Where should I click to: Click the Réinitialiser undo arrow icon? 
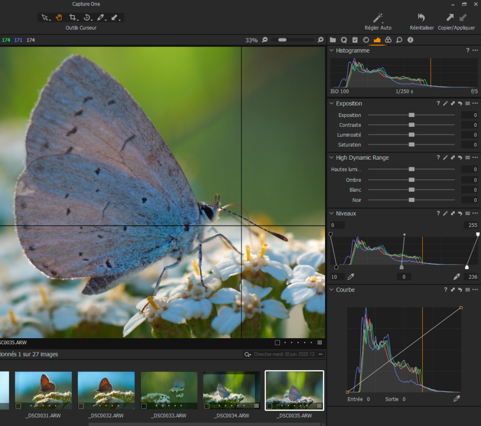coord(421,18)
